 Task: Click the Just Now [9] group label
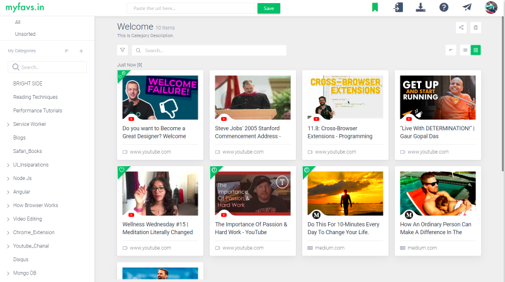pos(130,65)
